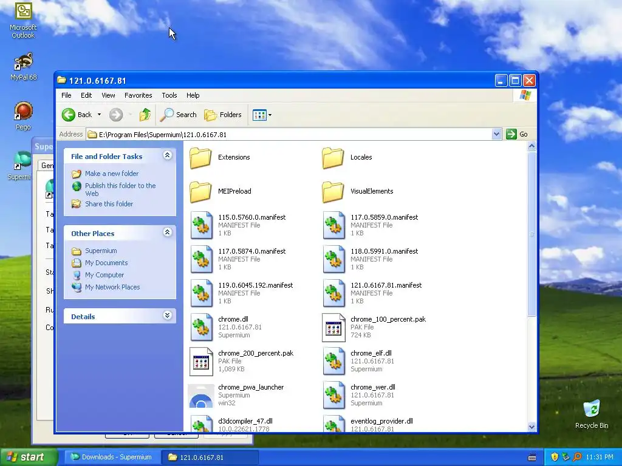Select the eventlog_provider.dll file name
Screen dimensions: 622x466
pos(381,421)
